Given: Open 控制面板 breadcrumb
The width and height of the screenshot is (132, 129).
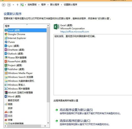Looking at the screenshot, I should 32,4.
